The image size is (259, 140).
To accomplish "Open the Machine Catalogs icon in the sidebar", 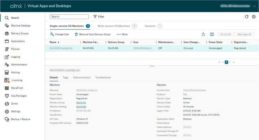I will (7, 25).
